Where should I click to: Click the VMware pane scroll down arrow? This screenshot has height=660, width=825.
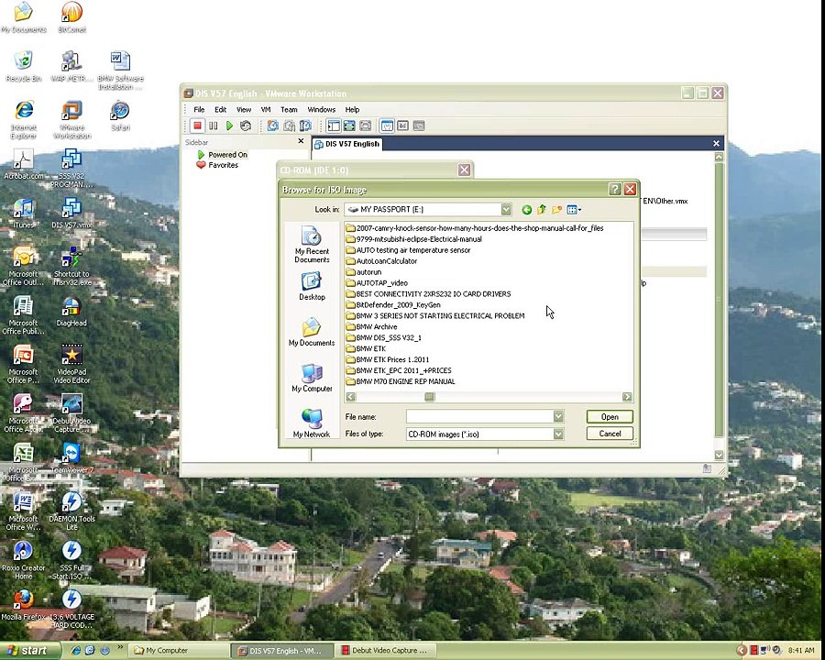[719, 455]
